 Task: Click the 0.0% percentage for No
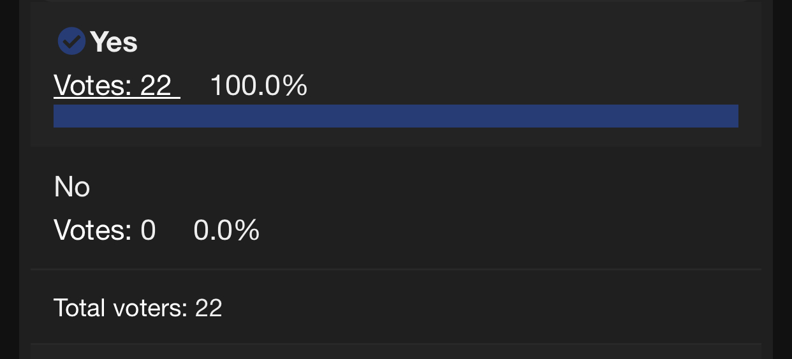point(226,230)
